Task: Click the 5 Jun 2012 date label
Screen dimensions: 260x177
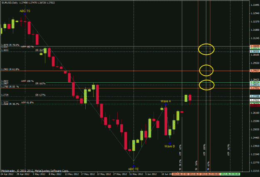Action: pos(151,174)
